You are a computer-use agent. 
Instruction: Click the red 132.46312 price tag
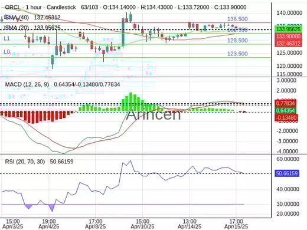[x=288, y=43]
